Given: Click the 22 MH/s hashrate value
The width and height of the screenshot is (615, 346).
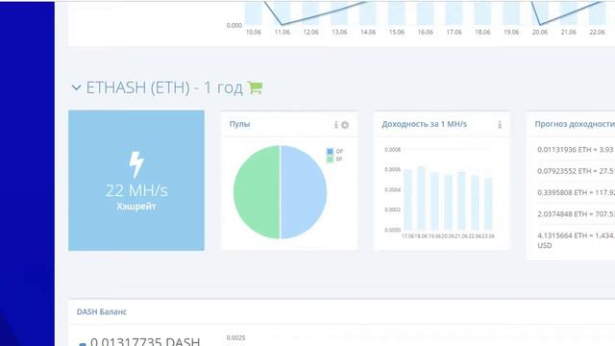Looking at the screenshot, I should 136,190.
